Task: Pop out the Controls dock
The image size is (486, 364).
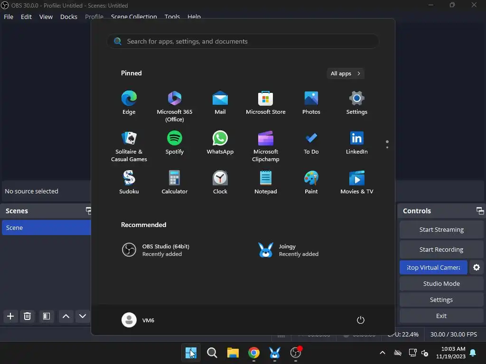Action: 480,211
